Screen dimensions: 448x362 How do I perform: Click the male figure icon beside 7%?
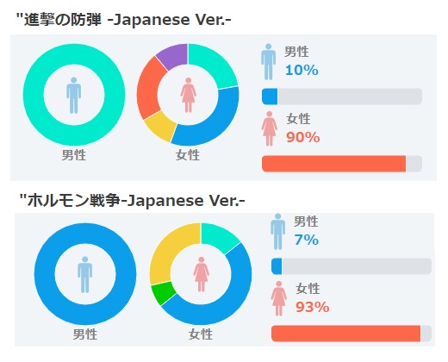[278, 232]
